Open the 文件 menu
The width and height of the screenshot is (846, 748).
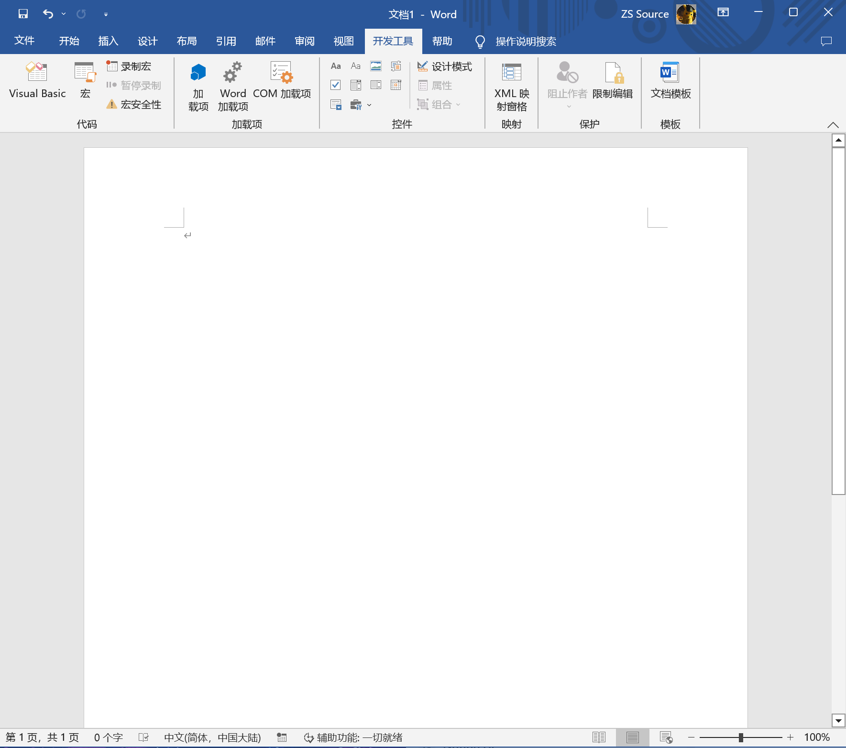(24, 41)
